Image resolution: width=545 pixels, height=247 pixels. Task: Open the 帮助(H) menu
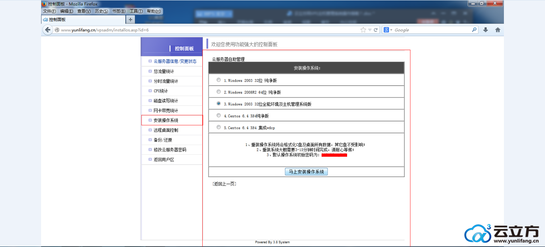[x=154, y=11]
